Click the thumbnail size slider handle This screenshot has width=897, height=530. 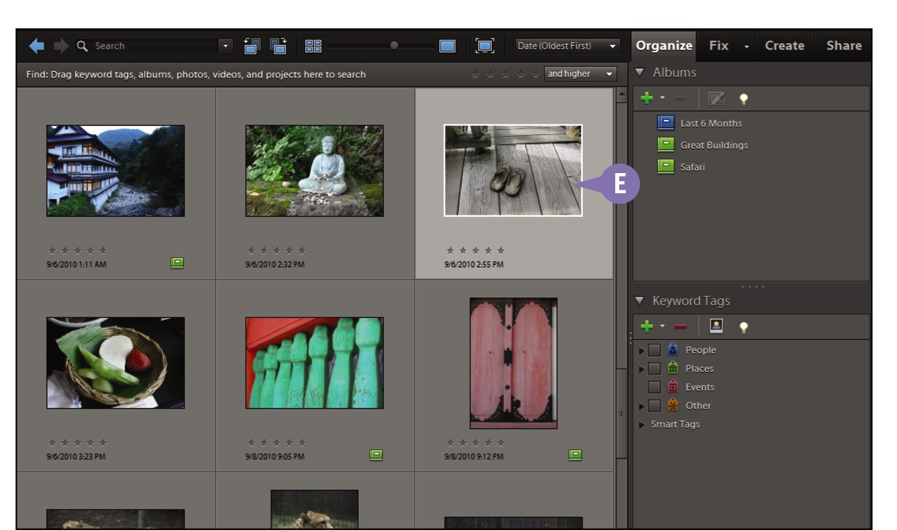click(x=394, y=46)
